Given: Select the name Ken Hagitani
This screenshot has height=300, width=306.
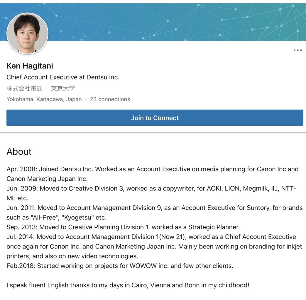Looking at the screenshot, I should [30, 66].
